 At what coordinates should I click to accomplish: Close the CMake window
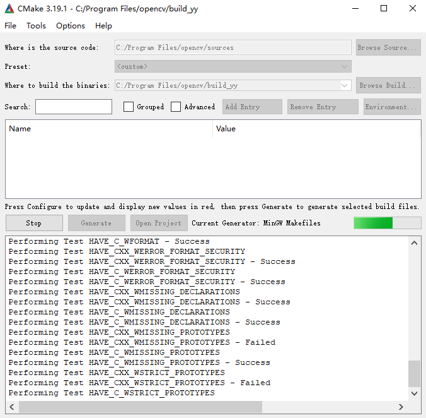[x=413, y=8]
